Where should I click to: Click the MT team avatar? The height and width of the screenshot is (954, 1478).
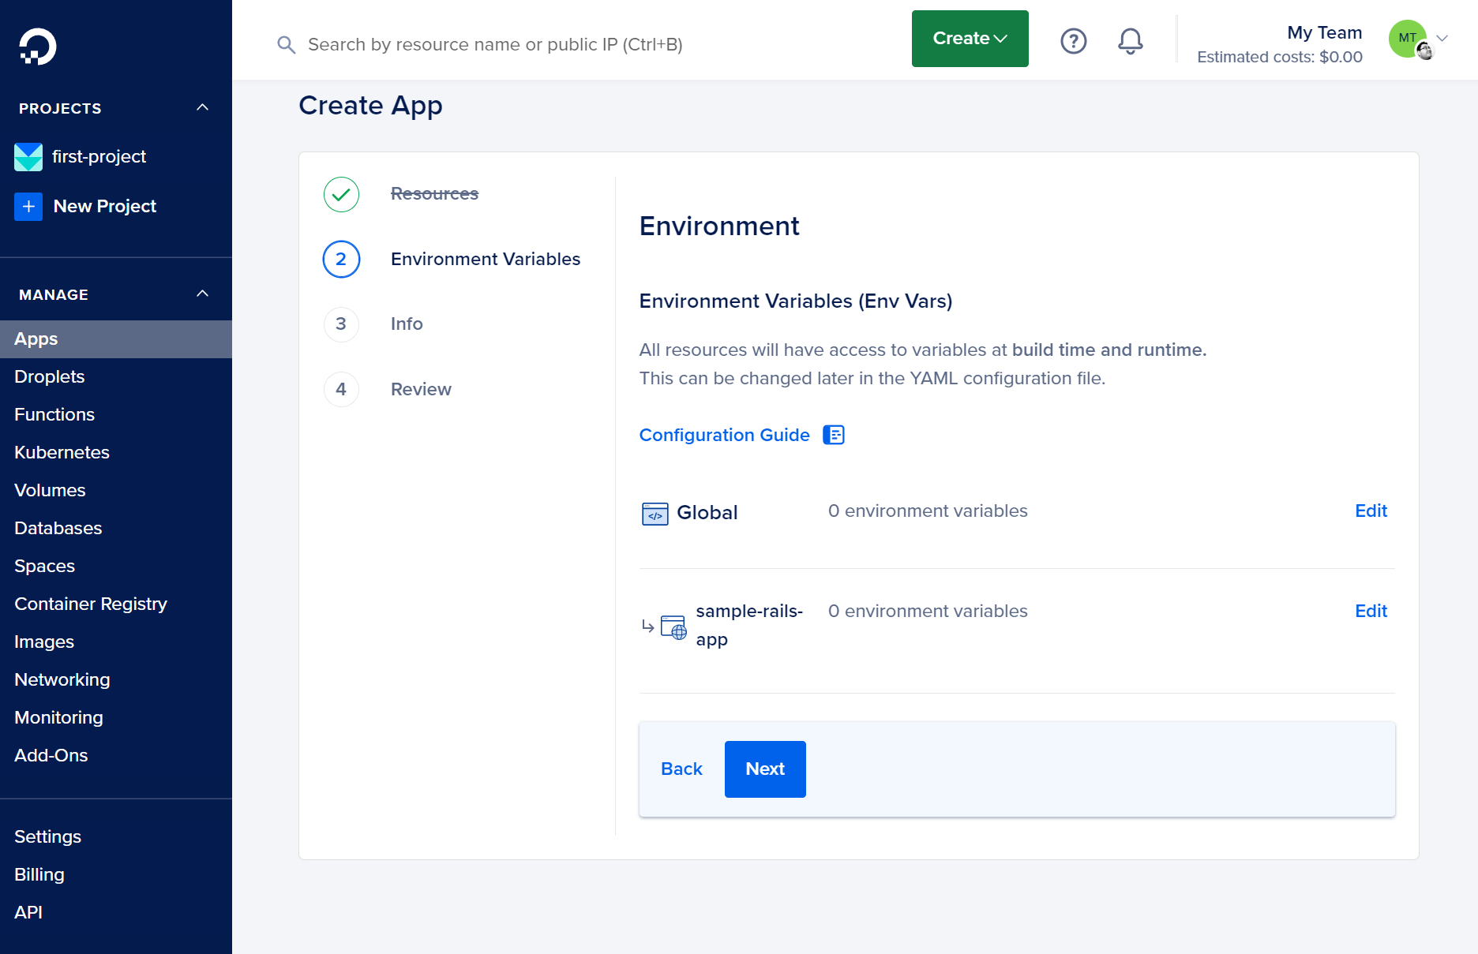[1408, 39]
